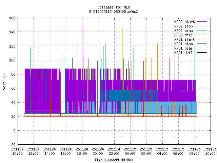Click the 100 tick on the y-axis

pyautogui.click(x=12, y=60)
